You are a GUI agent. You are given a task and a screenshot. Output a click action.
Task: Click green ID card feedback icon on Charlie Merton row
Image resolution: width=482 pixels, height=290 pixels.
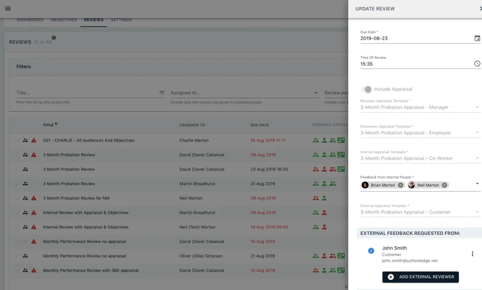[341, 140]
